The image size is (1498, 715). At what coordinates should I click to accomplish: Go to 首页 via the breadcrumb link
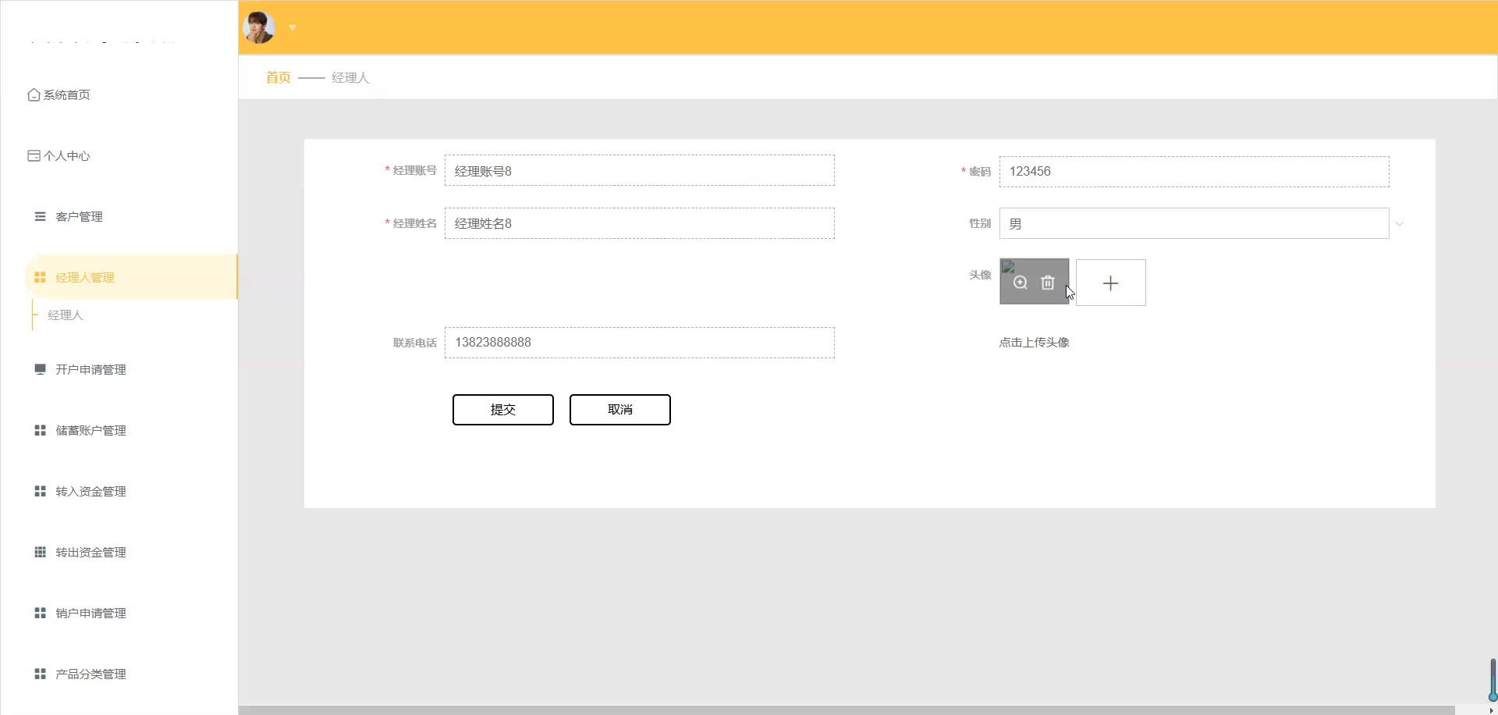tap(278, 77)
